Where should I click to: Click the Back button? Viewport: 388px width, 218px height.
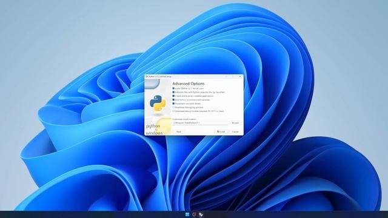point(179,132)
